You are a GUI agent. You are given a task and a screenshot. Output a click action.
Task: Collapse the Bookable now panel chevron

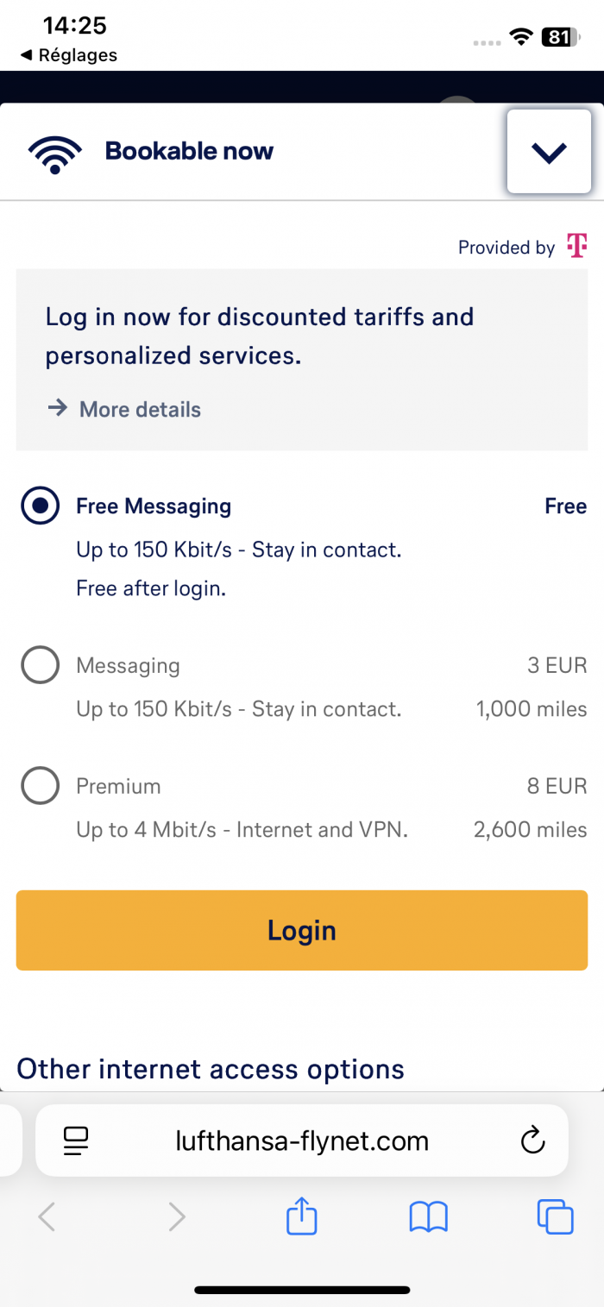coord(549,152)
